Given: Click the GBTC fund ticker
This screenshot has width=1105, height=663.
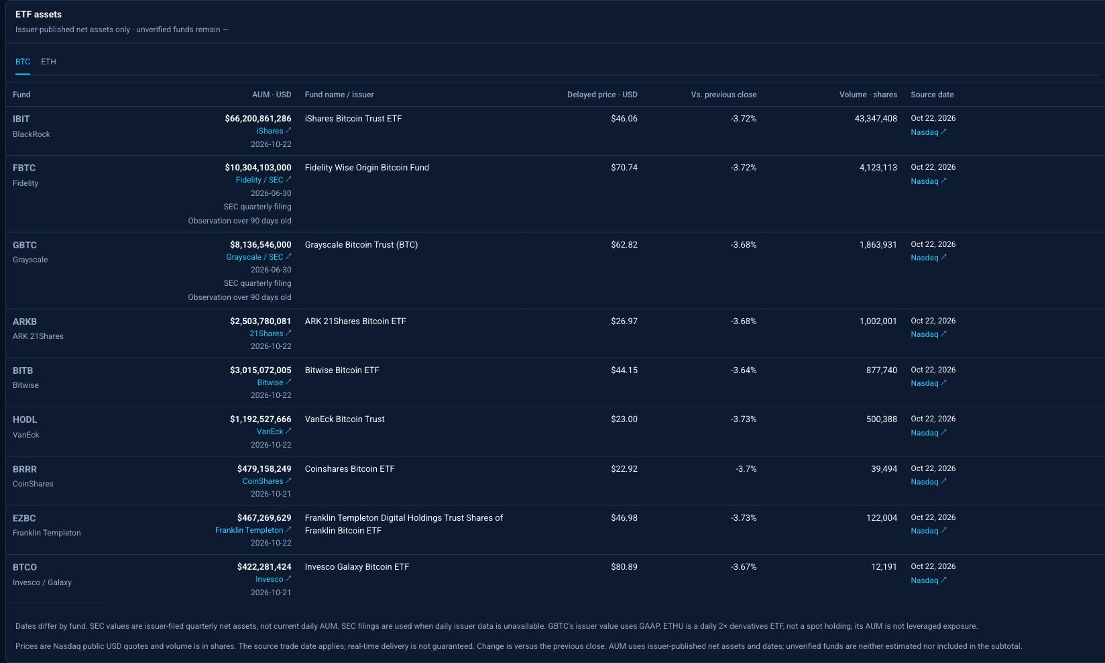Looking at the screenshot, I should [x=25, y=245].
